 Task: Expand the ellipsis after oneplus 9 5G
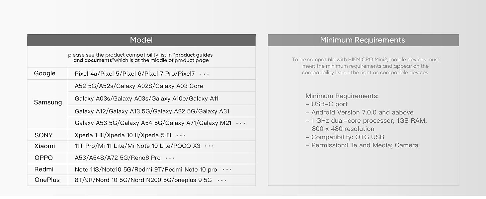click(x=222, y=181)
